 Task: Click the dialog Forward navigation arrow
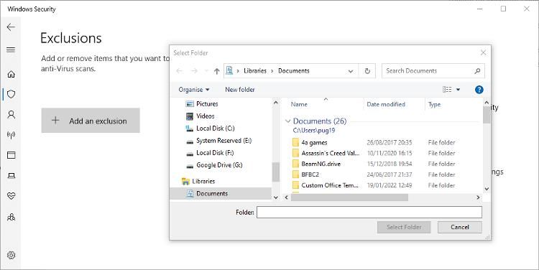[x=194, y=71]
